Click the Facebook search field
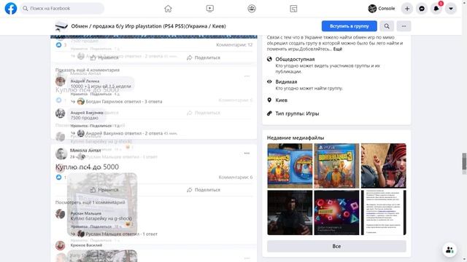 (62, 8)
